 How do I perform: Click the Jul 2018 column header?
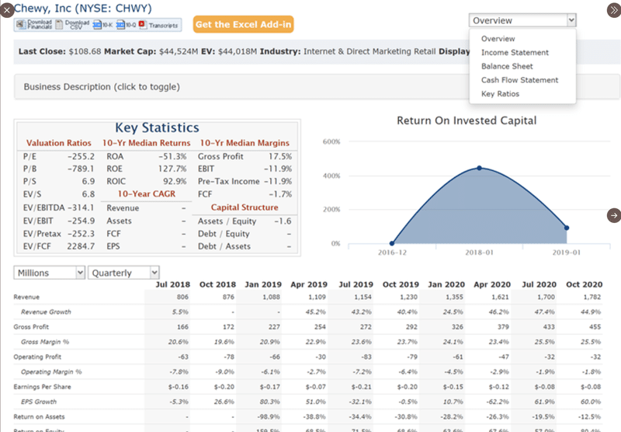[172, 284]
